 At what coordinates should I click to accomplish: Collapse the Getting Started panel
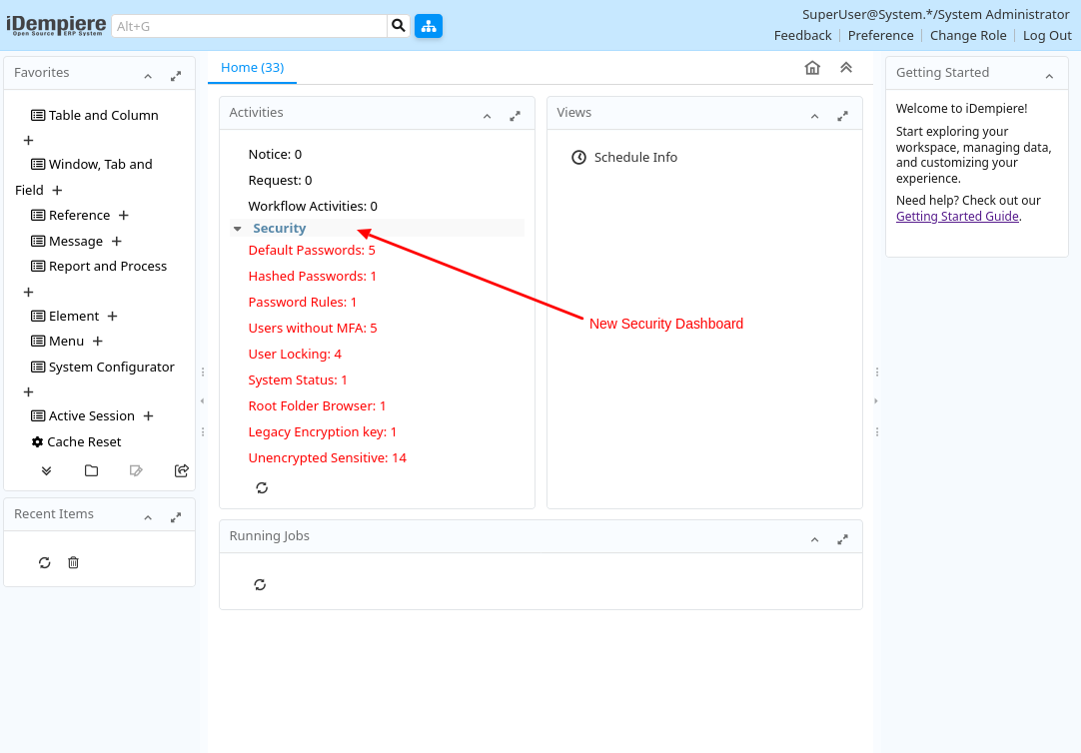click(x=1049, y=76)
